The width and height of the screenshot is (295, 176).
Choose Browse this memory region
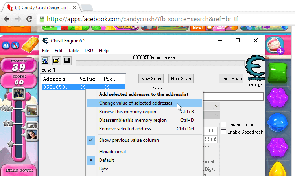tap(144, 112)
